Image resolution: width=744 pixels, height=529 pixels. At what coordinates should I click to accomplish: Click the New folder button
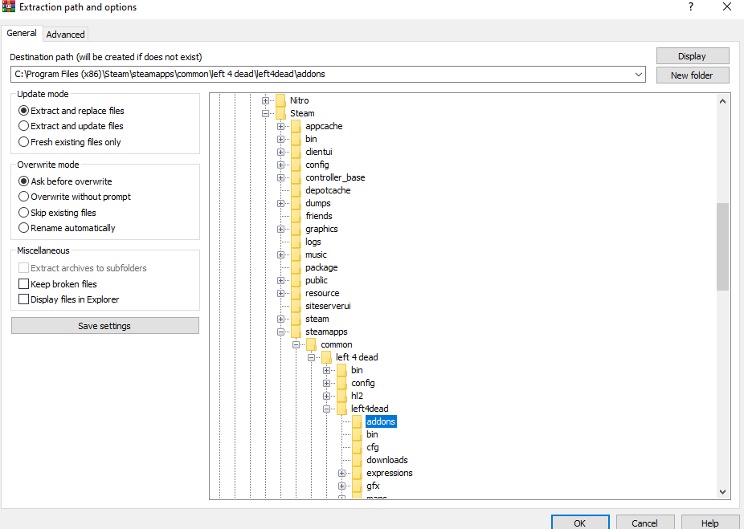tap(692, 75)
